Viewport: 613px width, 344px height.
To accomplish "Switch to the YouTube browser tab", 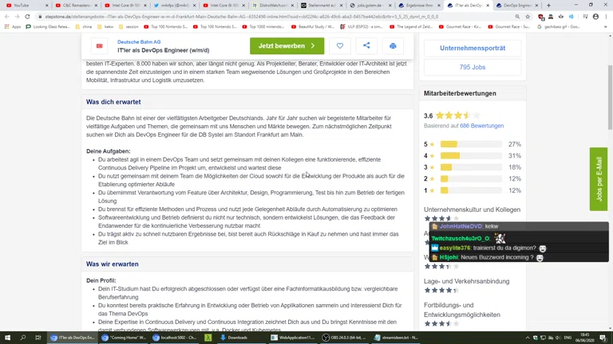I will 22,6.
